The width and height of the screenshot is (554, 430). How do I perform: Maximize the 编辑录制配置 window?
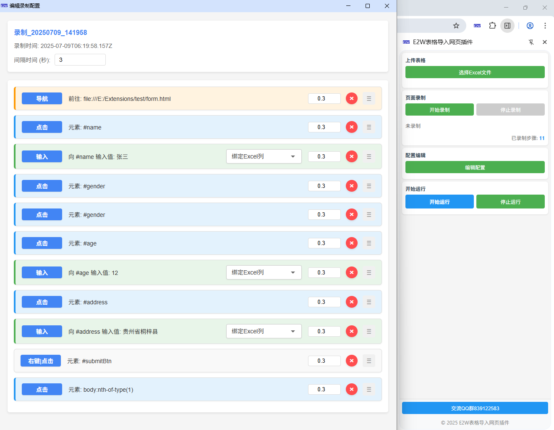coord(368,6)
